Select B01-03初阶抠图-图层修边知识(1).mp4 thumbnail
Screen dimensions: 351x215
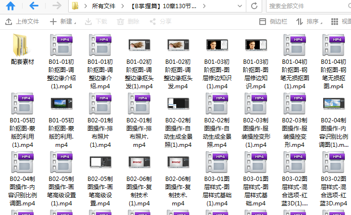click(x=217, y=45)
